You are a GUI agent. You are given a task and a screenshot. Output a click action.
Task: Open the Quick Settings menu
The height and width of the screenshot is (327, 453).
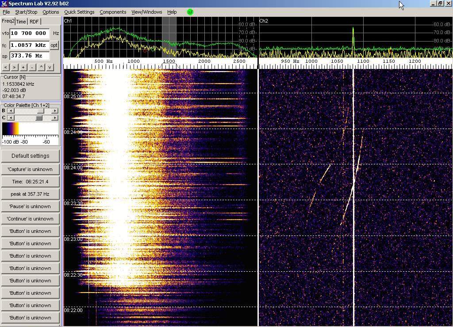pos(79,12)
